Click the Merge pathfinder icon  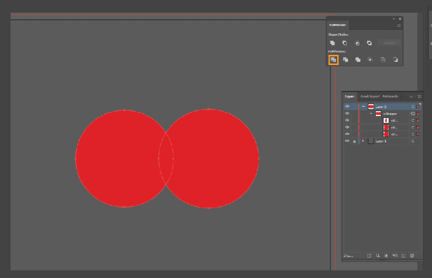[358, 59]
